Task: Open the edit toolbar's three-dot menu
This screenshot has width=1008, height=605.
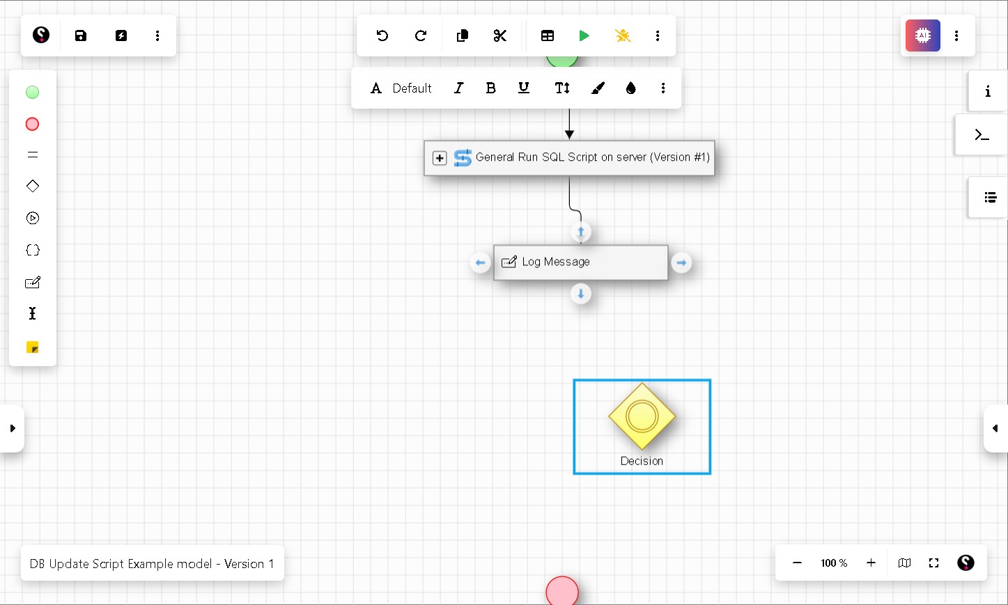Action: [658, 36]
